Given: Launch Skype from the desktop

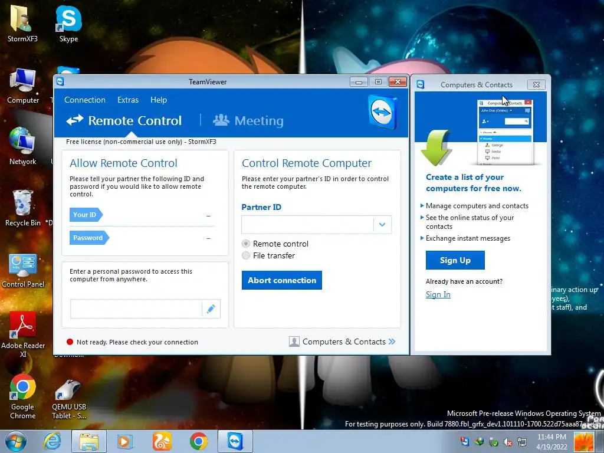Looking at the screenshot, I should (x=68, y=24).
